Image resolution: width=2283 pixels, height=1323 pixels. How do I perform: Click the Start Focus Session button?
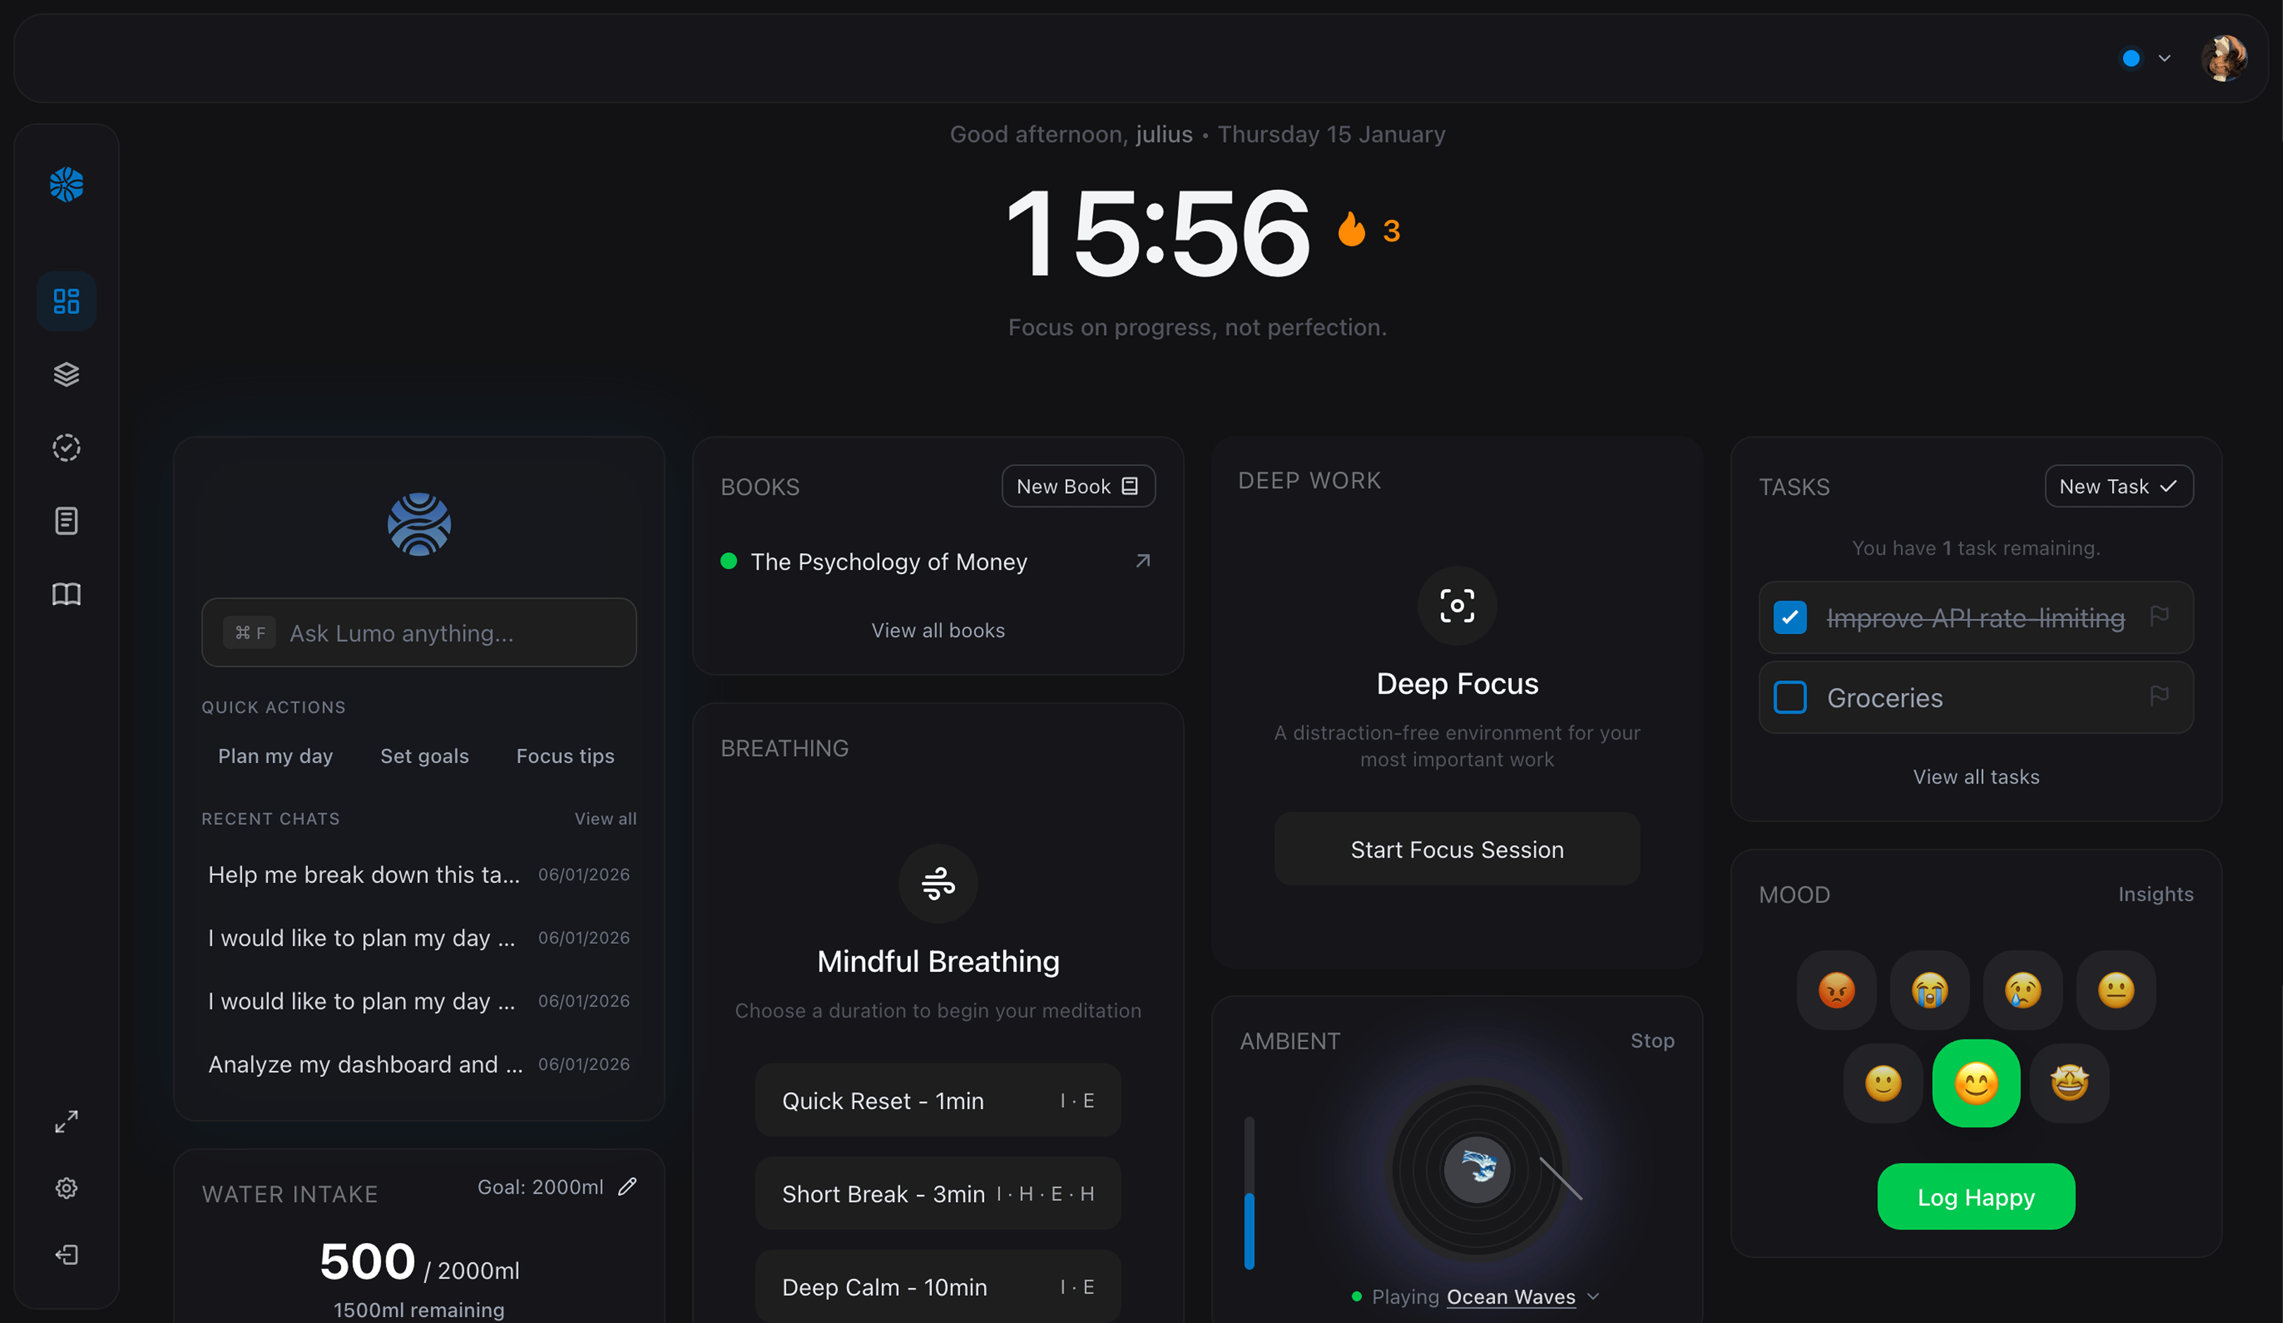coord(1457,849)
